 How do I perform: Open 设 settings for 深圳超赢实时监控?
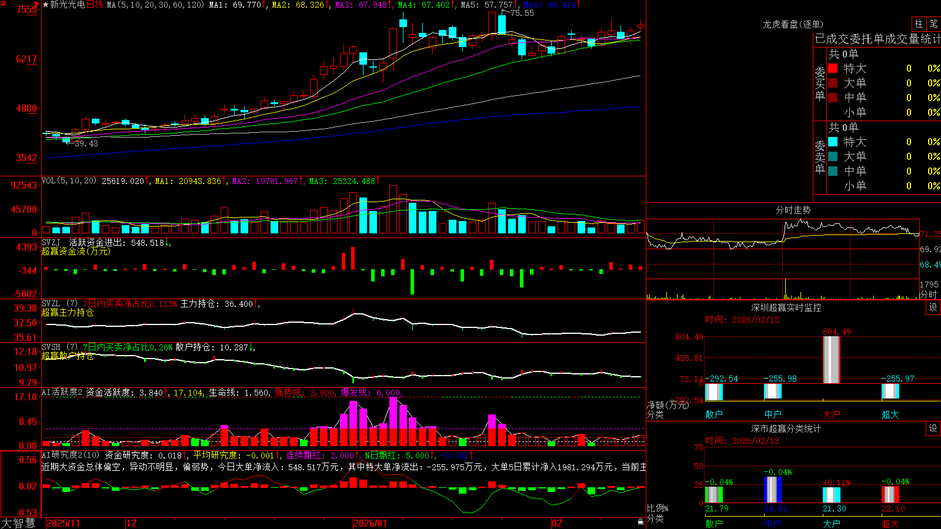(933, 307)
